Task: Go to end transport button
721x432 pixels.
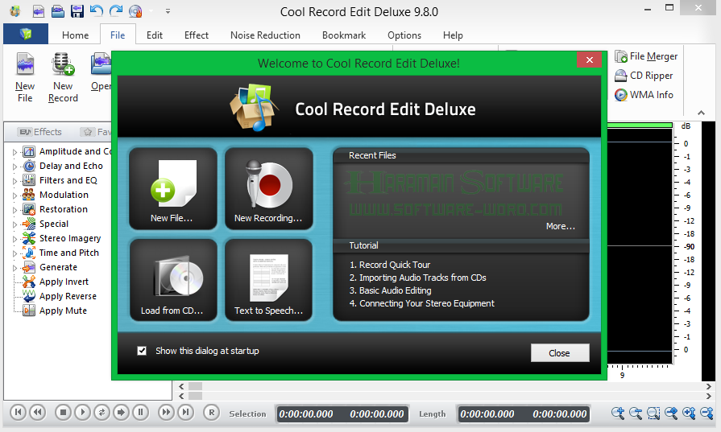Action: click(185, 412)
